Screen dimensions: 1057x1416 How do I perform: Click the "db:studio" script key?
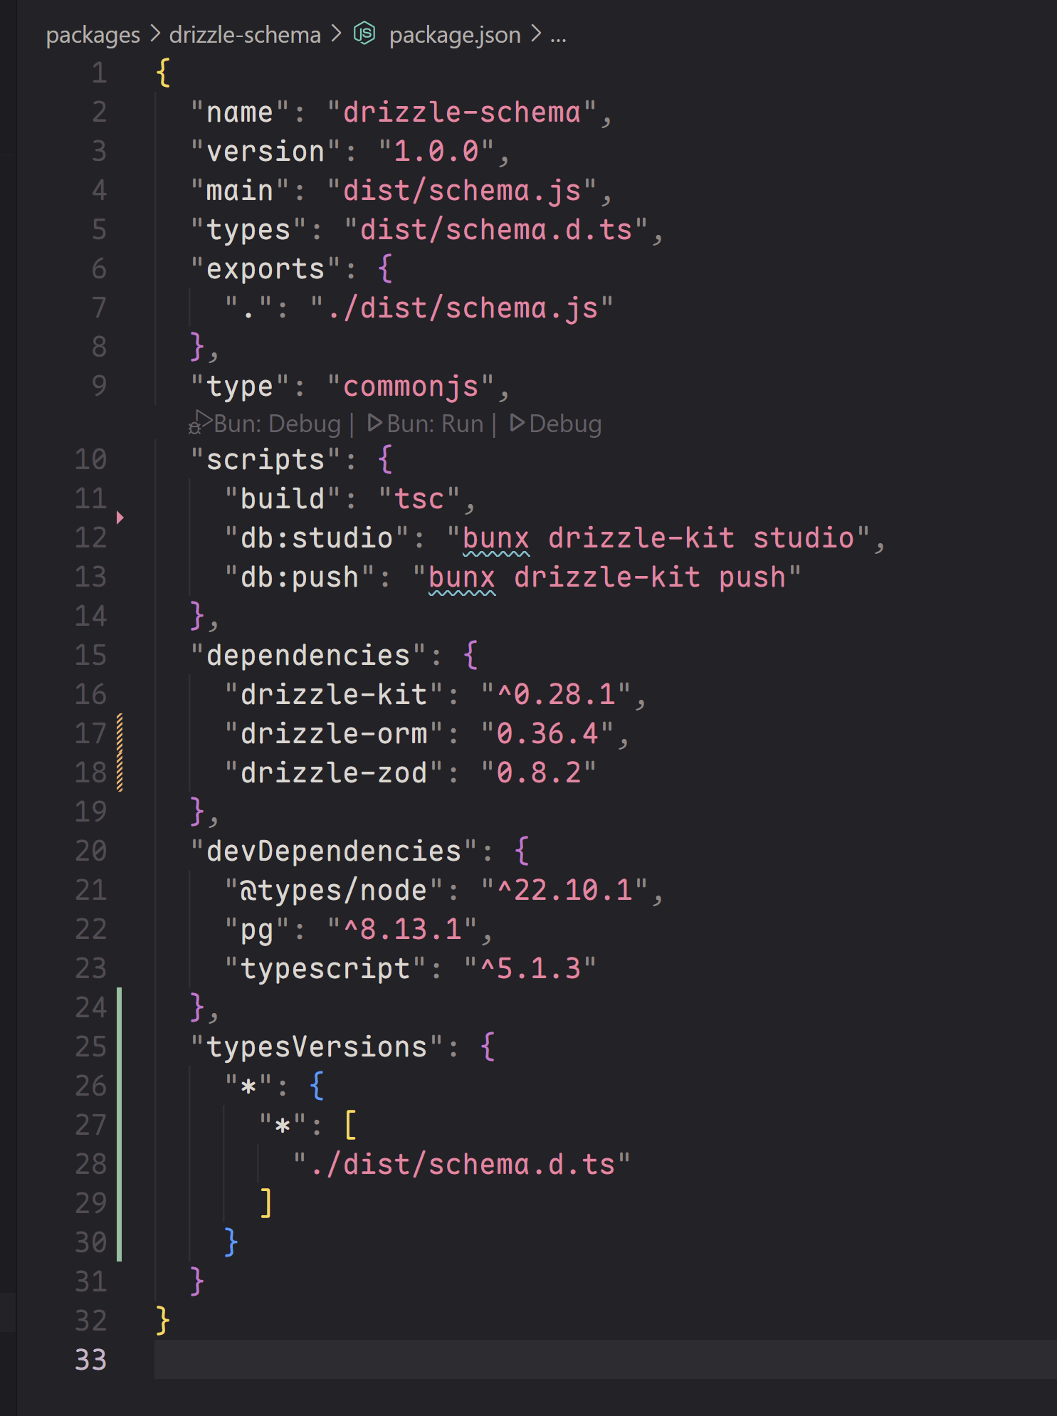point(317,538)
